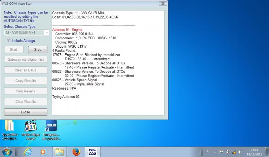The height and width of the screenshot is (157, 269).
Task: Close the VAG-COM window with X
Action: [x=163, y=3]
